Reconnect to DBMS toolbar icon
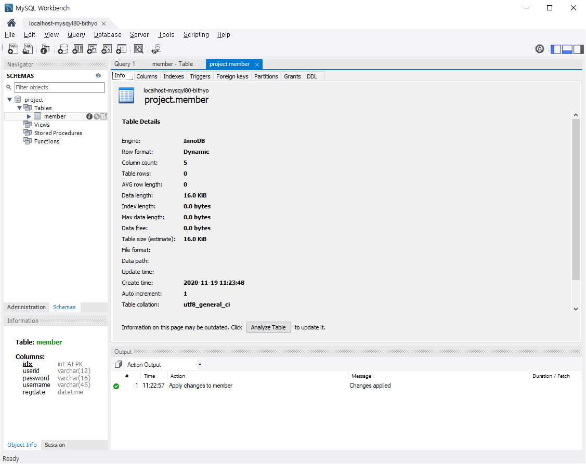Viewport: 586px width, 464px height. click(x=156, y=49)
